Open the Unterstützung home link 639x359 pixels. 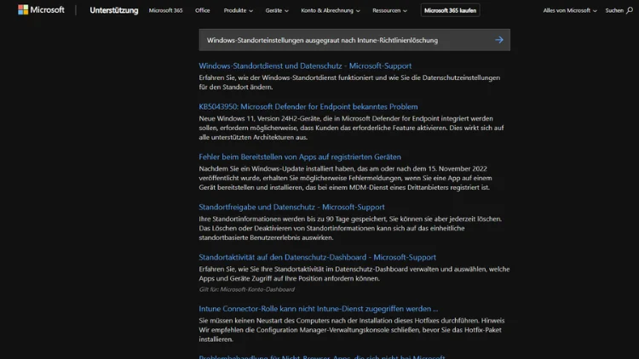pos(113,10)
